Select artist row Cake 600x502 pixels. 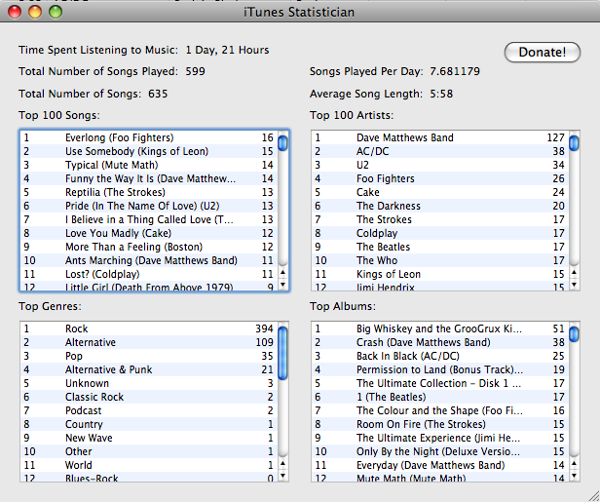440,192
